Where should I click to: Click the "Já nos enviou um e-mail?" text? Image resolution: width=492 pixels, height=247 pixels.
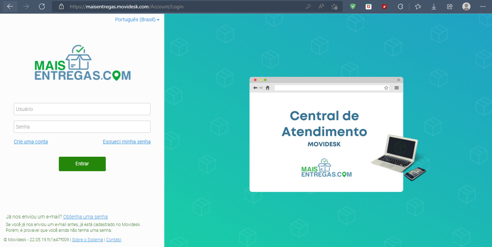coord(34,217)
